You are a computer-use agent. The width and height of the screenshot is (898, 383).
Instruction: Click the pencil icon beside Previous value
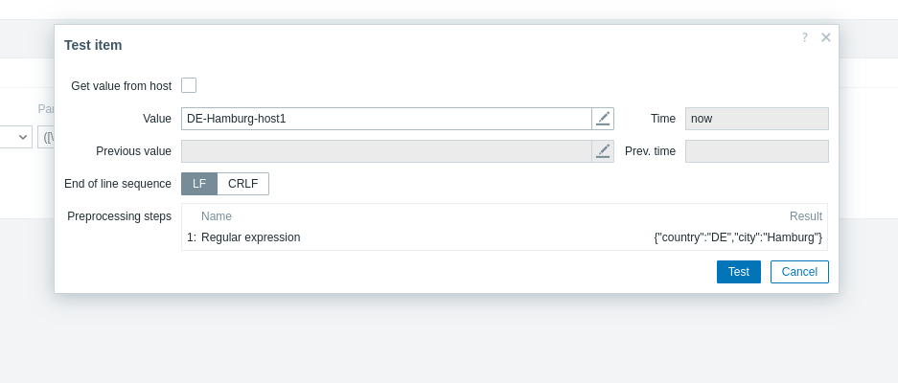point(603,151)
